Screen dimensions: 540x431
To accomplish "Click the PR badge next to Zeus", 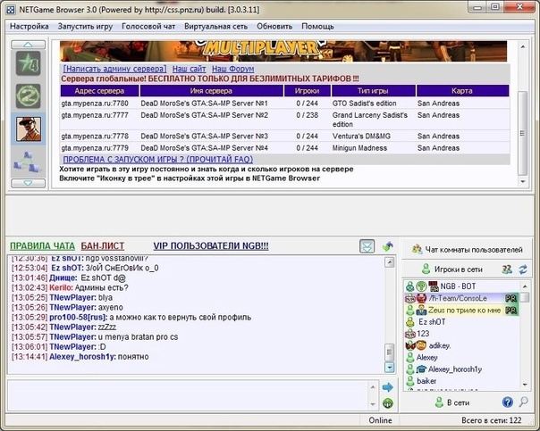I will pos(511,311).
